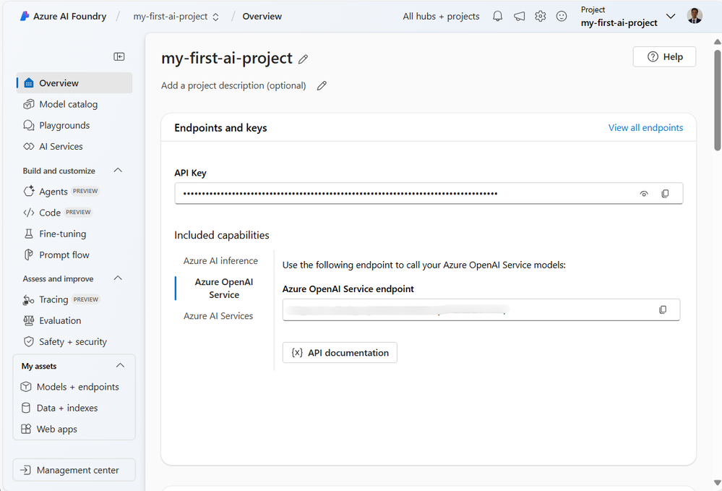Open the announcements megaphone icon

[519, 16]
